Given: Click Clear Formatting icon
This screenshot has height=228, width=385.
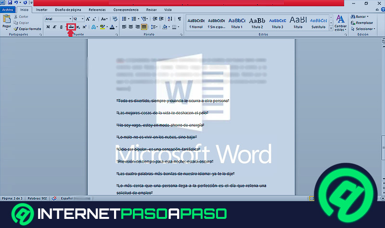Looking at the screenshot, I should pos(115,19).
